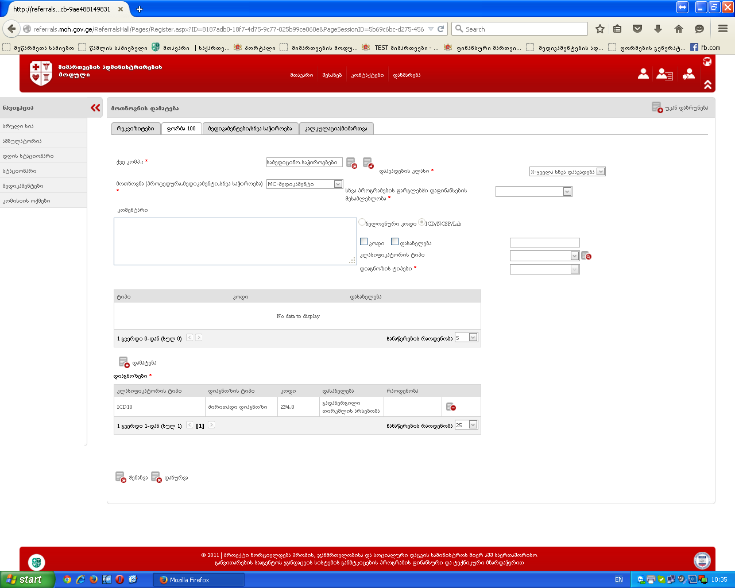The image size is (735, 588).
Task: Click inside the კომენტარი text area
Action: [235, 241]
